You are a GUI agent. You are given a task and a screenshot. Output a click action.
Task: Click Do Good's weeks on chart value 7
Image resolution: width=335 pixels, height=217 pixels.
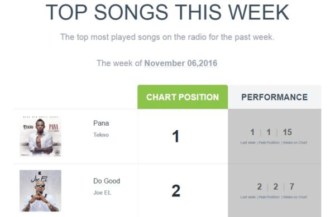292,186
